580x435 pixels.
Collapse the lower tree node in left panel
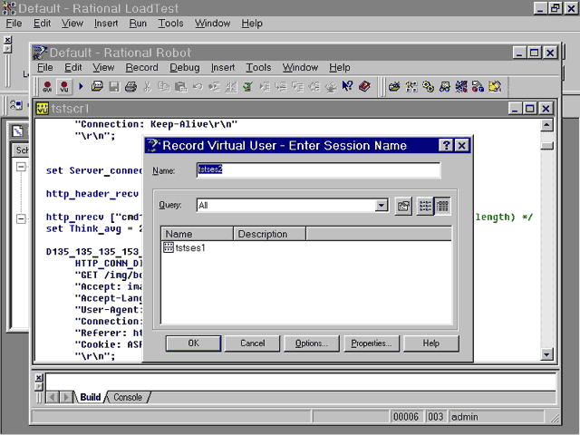[x=21, y=218]
